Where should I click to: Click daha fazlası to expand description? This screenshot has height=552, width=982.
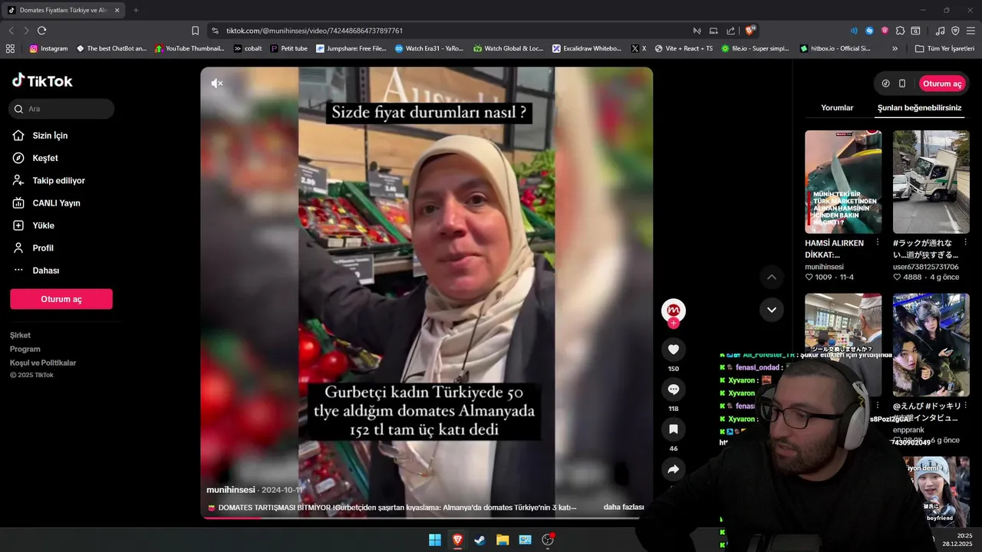click(624, 507)
